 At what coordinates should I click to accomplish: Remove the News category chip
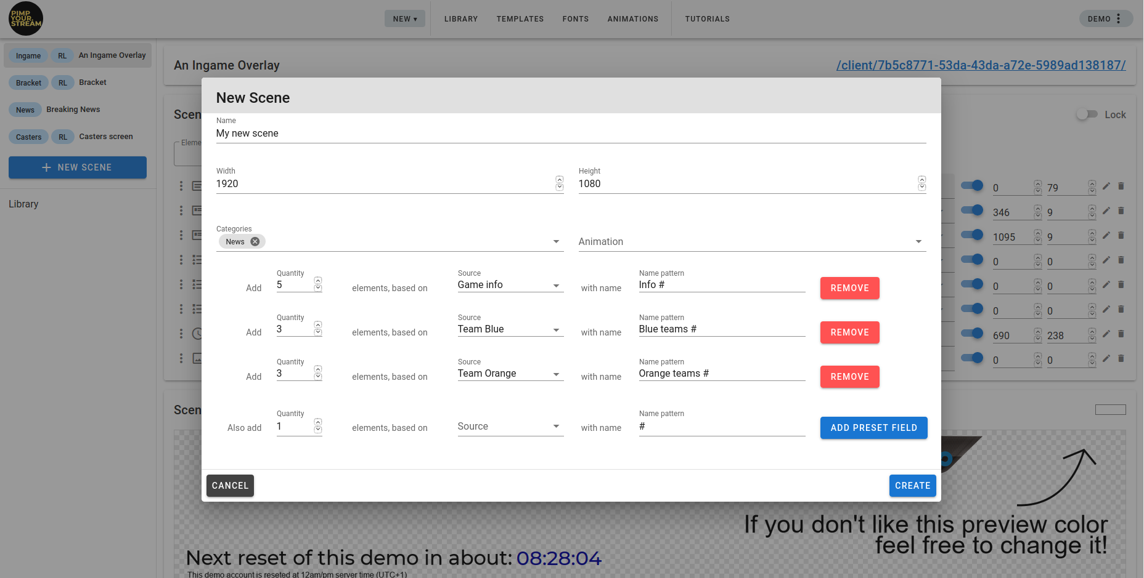pyautogui.click(x=255, y=242)
